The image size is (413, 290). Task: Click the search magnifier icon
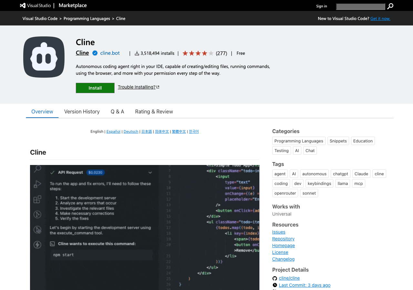coord(390,6)
